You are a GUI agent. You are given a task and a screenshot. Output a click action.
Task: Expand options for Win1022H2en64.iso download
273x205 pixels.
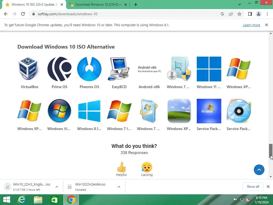(x=119, y=187)
